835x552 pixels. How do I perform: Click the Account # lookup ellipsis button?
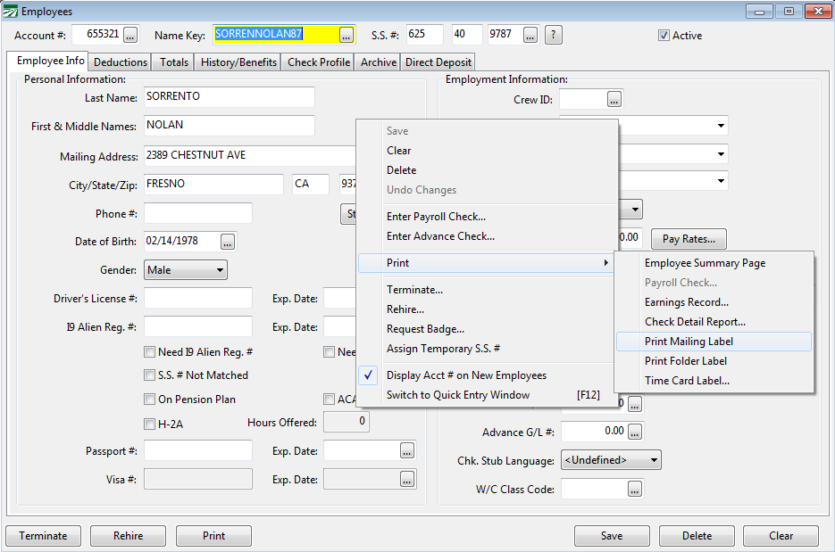tap(130, 35)
